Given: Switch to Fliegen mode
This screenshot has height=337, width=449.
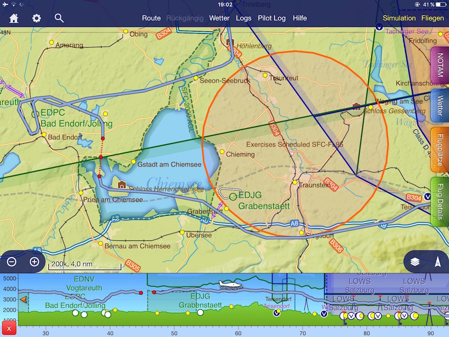Looking at the screenshot, I should click(432, 18).
